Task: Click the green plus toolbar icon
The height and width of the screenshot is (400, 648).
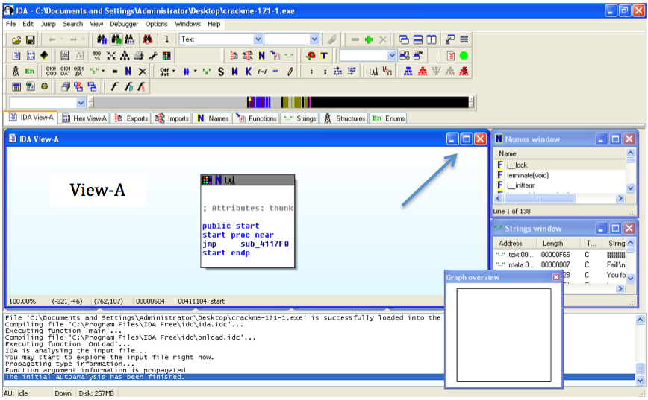Action: [368, 39]
